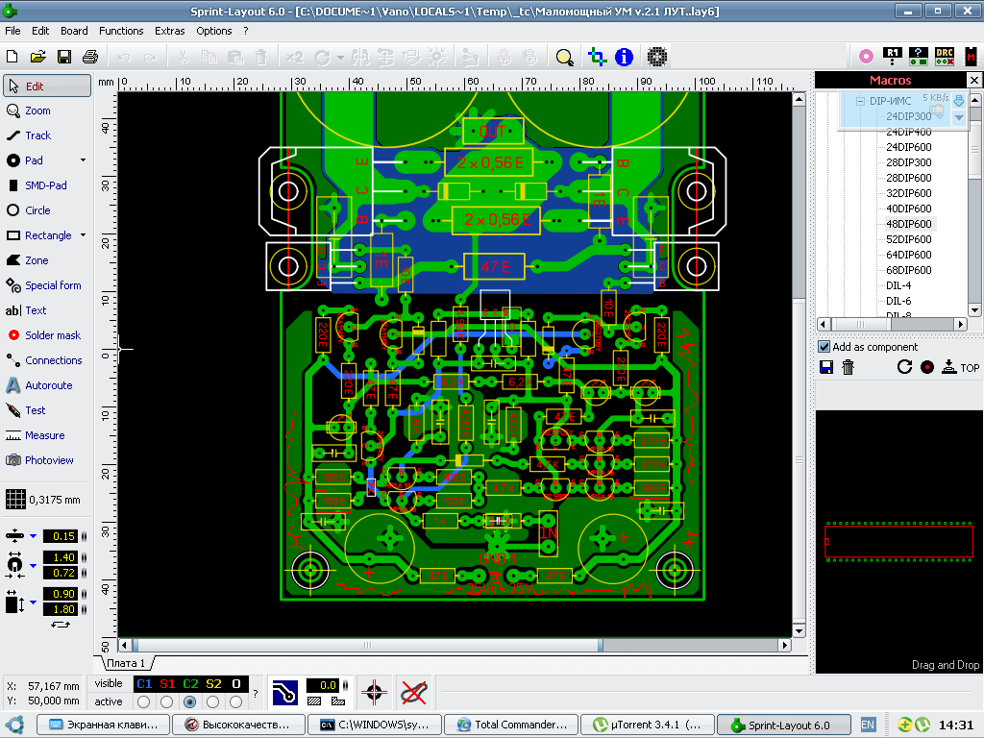Click the track width value 0.15
Screen dimensions: 984x738
[x=61, y=536]
